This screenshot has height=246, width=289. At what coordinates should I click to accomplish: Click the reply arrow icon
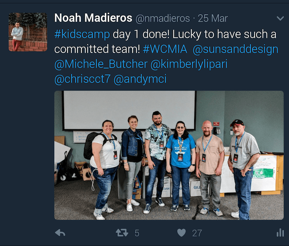pyautogui.click(x=60, y=233)
